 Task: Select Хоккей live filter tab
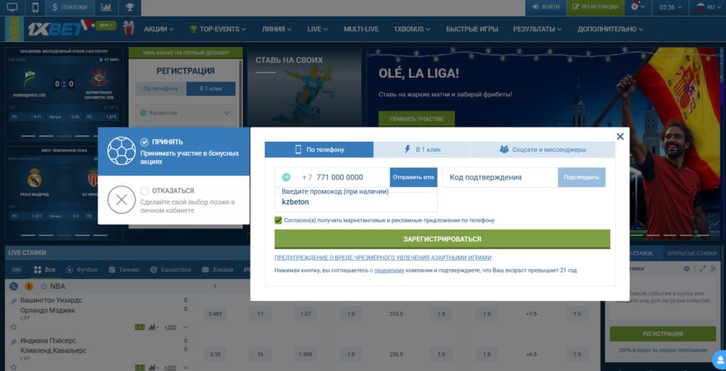tap(217, 270)
